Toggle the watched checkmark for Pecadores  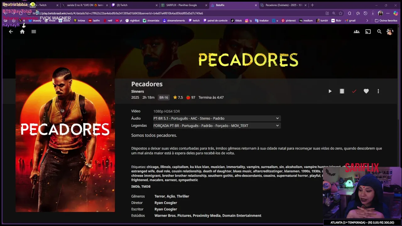coord(354,91)
